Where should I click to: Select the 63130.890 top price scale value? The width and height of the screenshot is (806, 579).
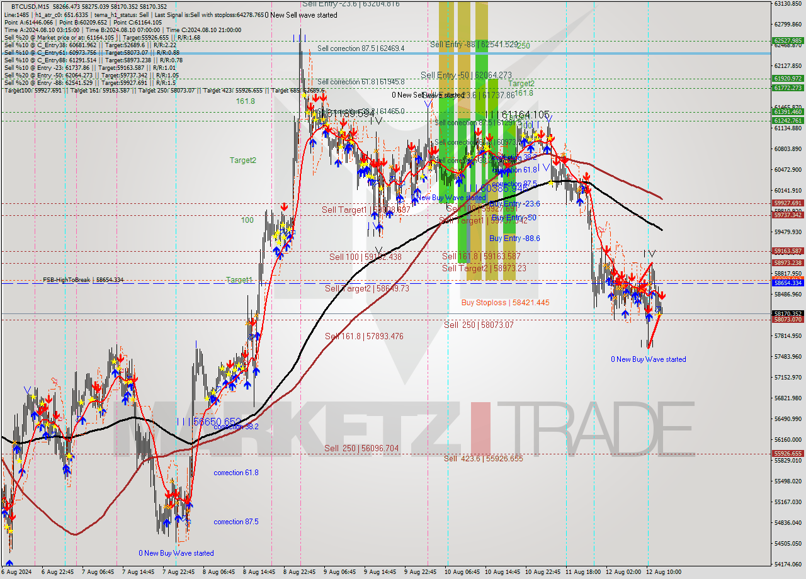787,3
